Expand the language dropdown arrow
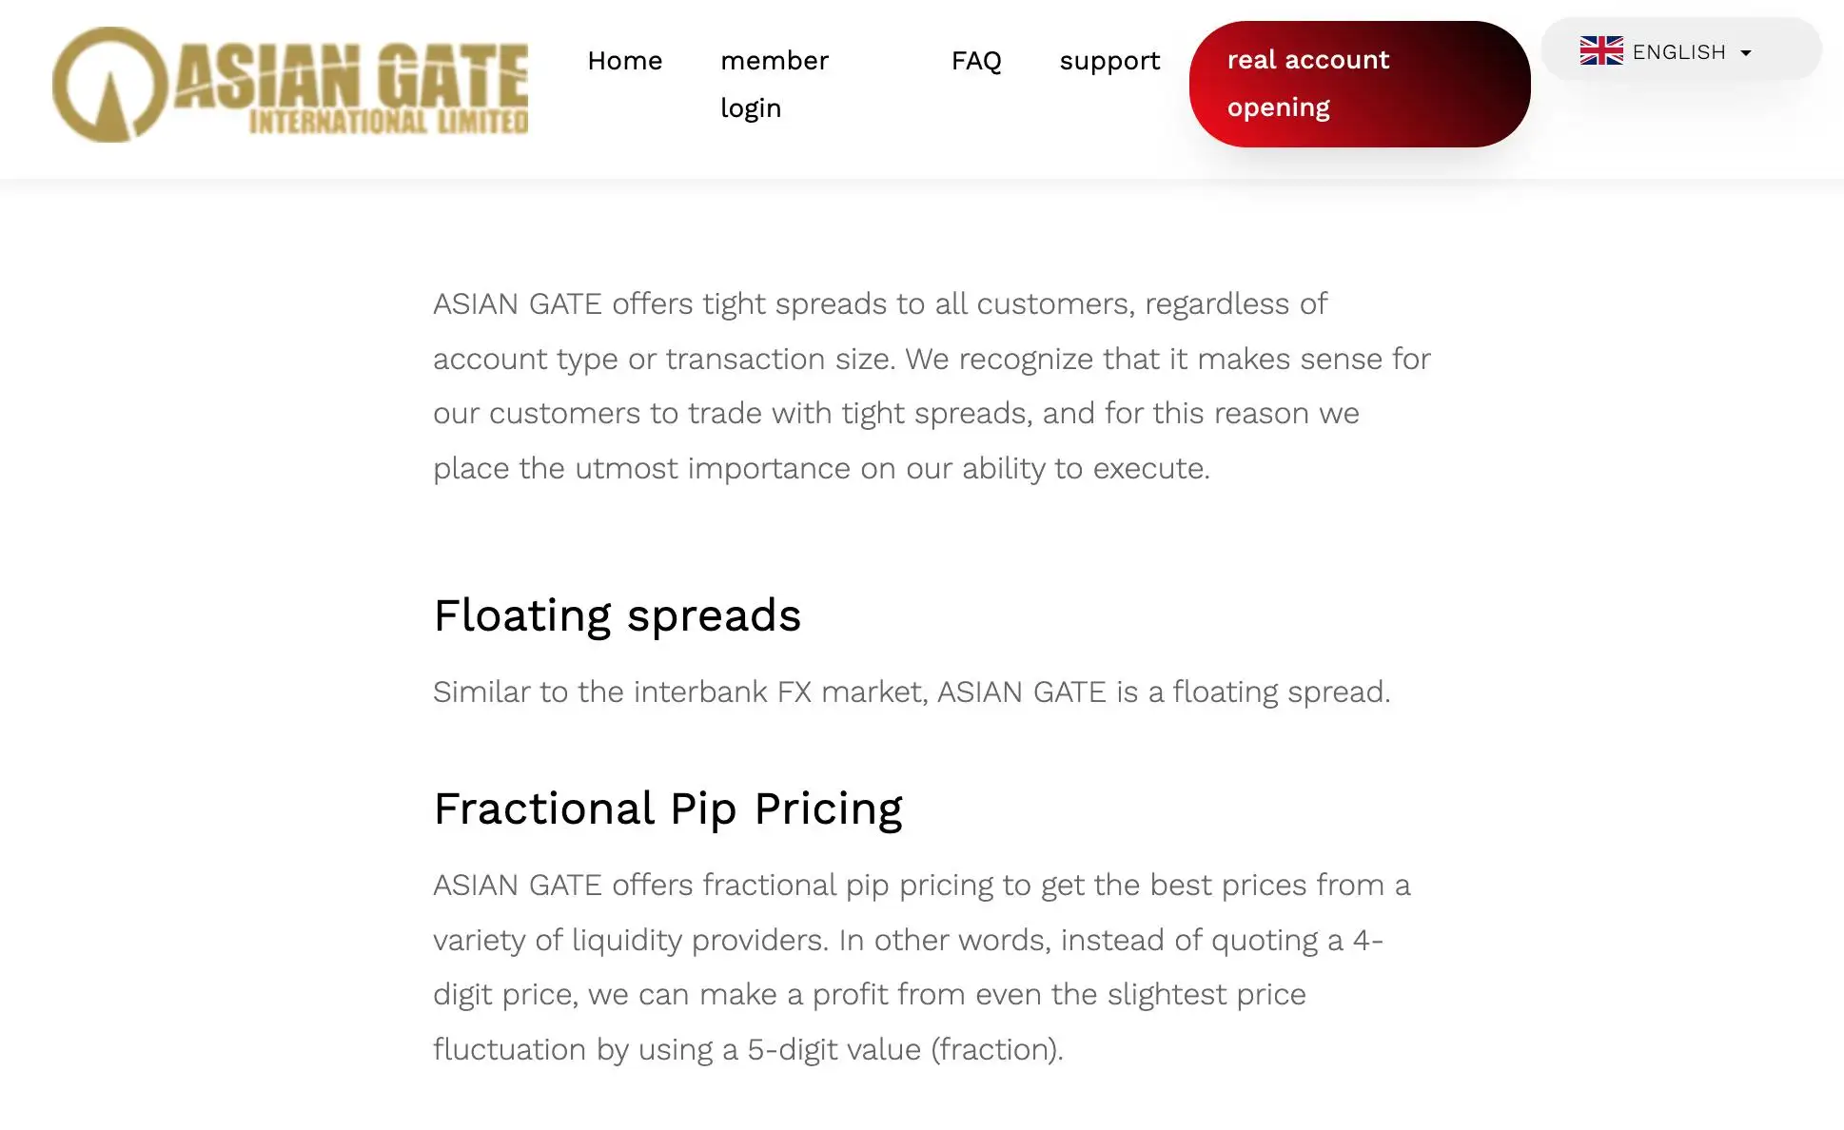This screenshot has height=1130, width=1844. tap(1746, 53)
